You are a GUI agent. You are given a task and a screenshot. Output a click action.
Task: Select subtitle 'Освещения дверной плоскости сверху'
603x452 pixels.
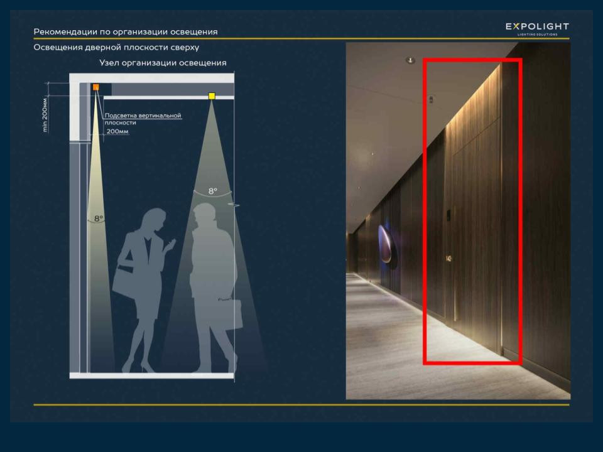[116, 48]
